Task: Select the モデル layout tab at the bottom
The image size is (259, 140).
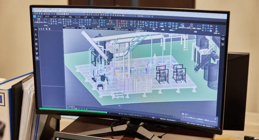Action: (x=76, y=109)
